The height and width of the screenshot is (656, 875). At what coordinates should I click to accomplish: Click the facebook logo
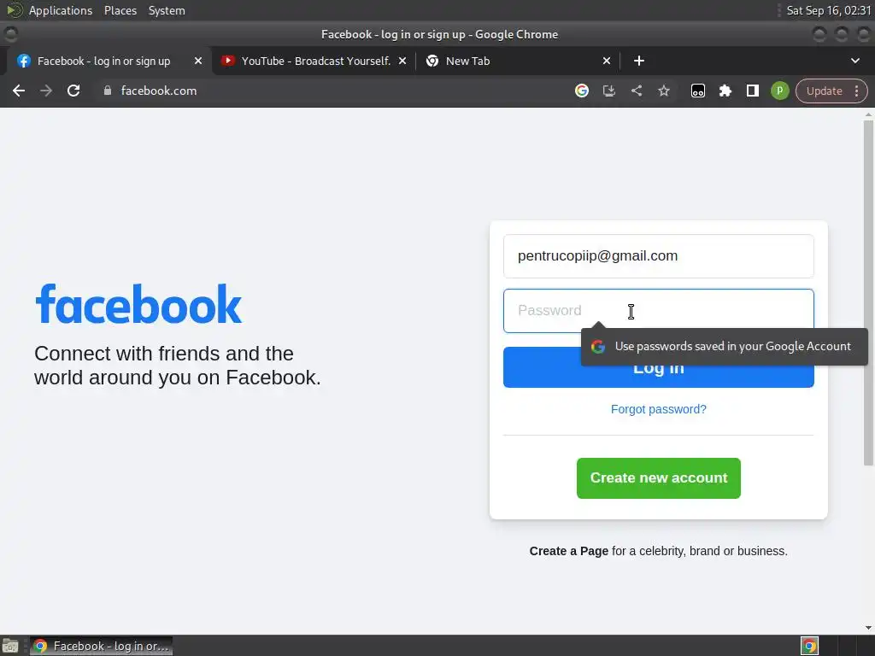[138, 305]
